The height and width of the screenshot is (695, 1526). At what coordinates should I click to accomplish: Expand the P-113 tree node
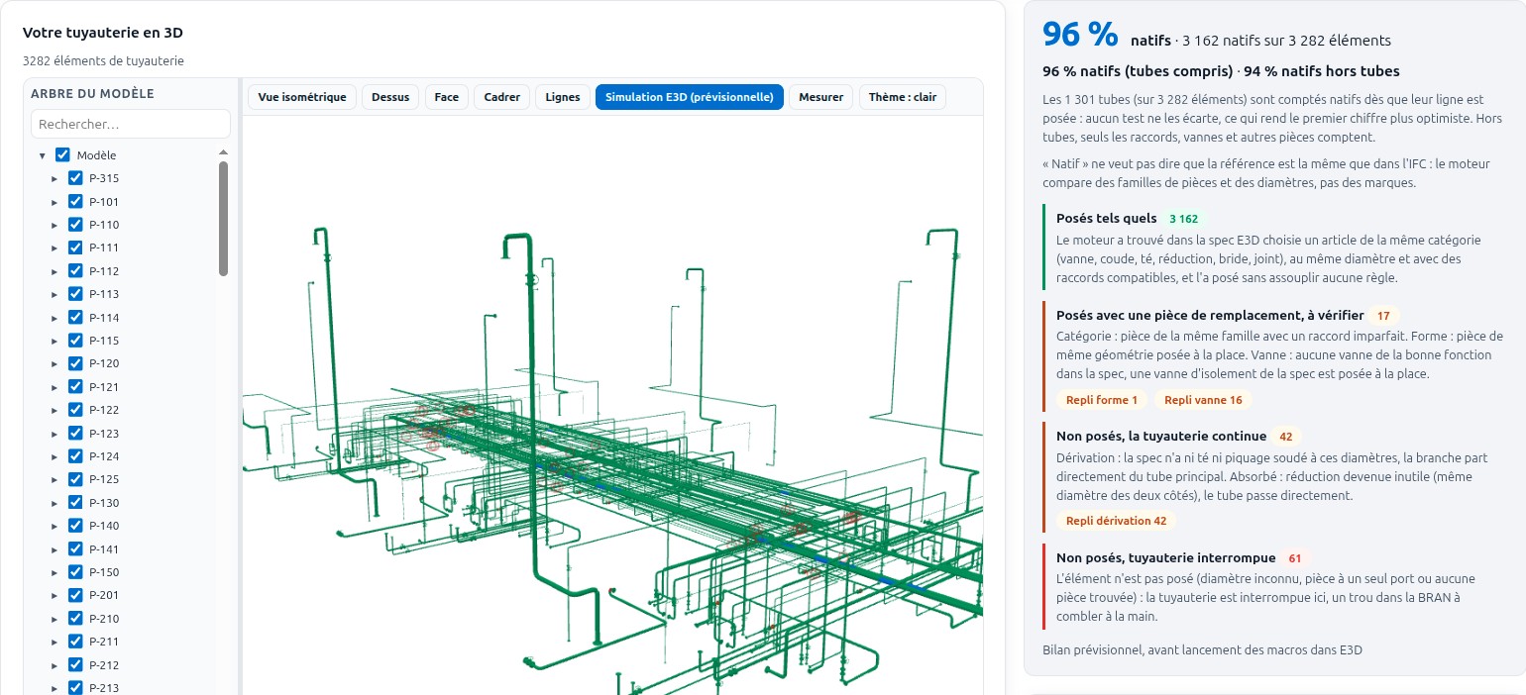pyautogui.click(x=54, y=294)
